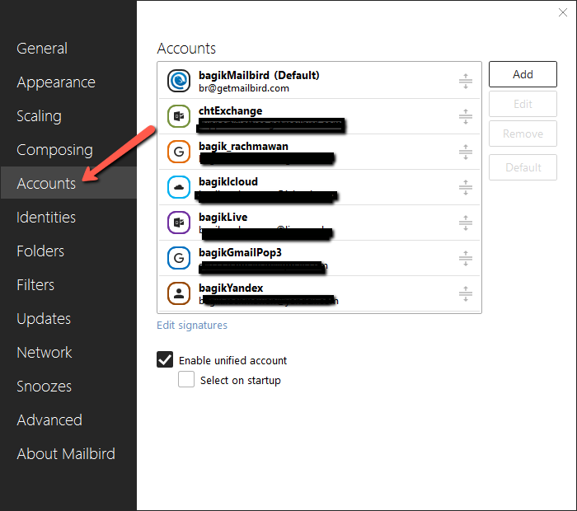This screenshot has width=577, height=511.
Task: Select the bagik_rachmawan account name
Action: click(x=243, y=147)
